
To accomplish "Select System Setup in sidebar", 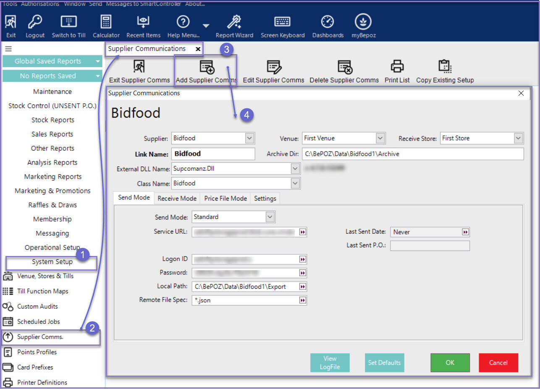I will (52, 262).
